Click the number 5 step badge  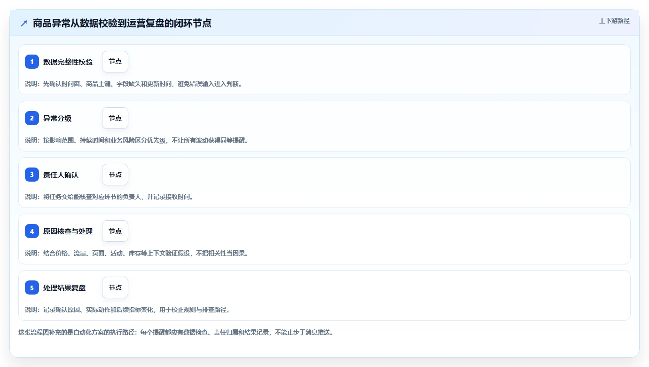coord(32,287)
